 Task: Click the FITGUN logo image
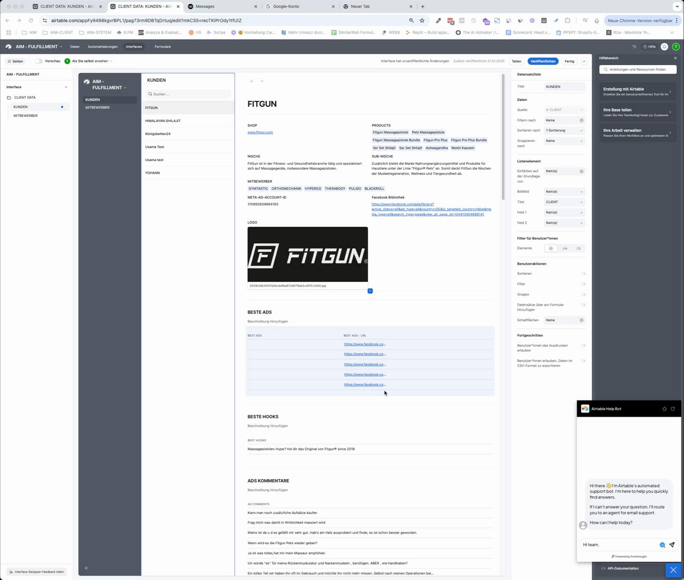[x=308, y=255]
